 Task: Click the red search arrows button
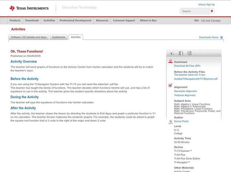212,11
